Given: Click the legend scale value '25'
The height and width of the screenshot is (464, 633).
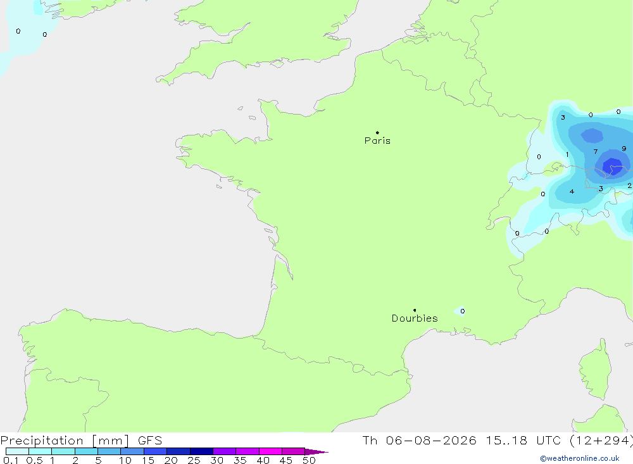Looking at the screenshot, I should [x=194, y=460].
